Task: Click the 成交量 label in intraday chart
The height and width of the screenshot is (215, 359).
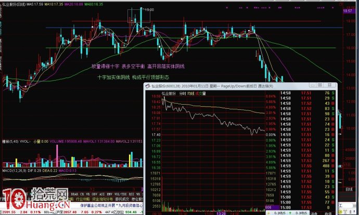Action: tap(200, 93)
